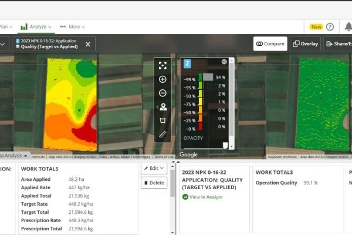Viewport: 352px width, 235px height.
Task: Toggle Compare view mode
Action: (x=270, y=44)
